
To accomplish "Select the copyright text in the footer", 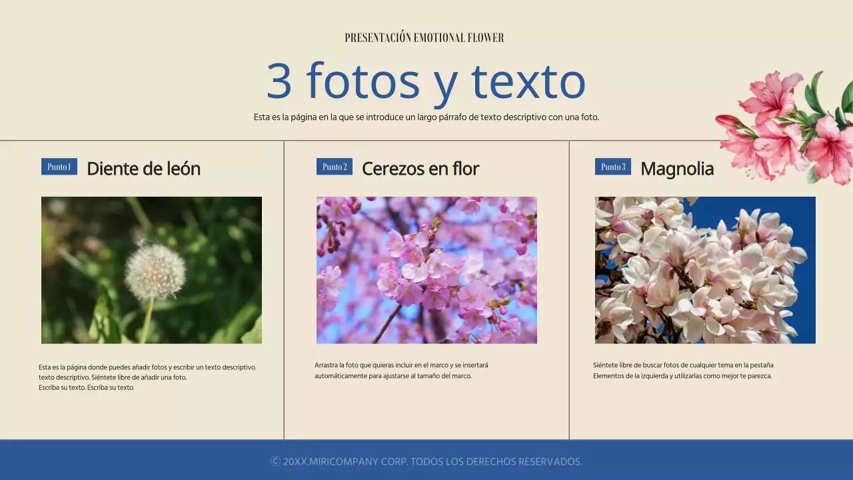I will 426,461.
